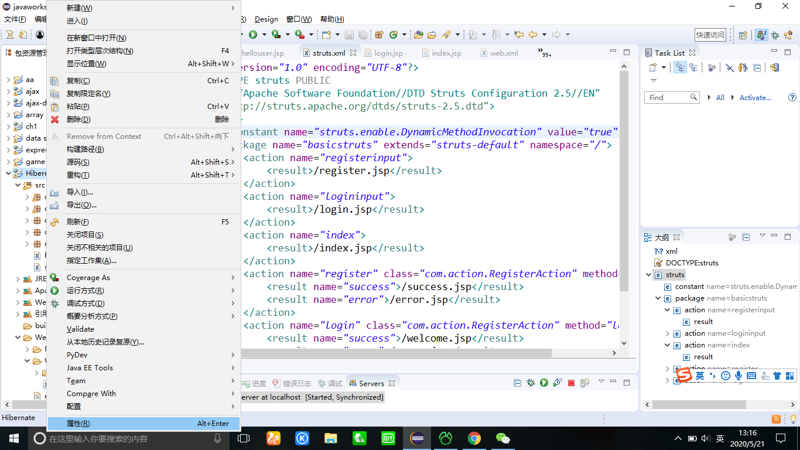Run the application with green Run toolbar icon

tap(252, 35)
